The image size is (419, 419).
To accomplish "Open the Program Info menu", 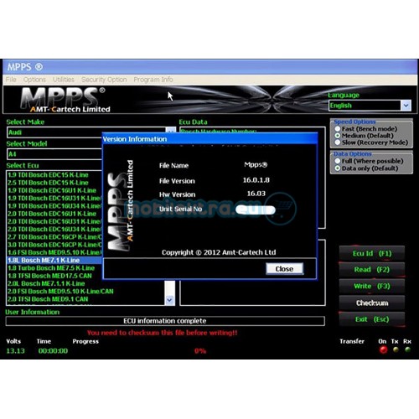I will click(153, 80).
